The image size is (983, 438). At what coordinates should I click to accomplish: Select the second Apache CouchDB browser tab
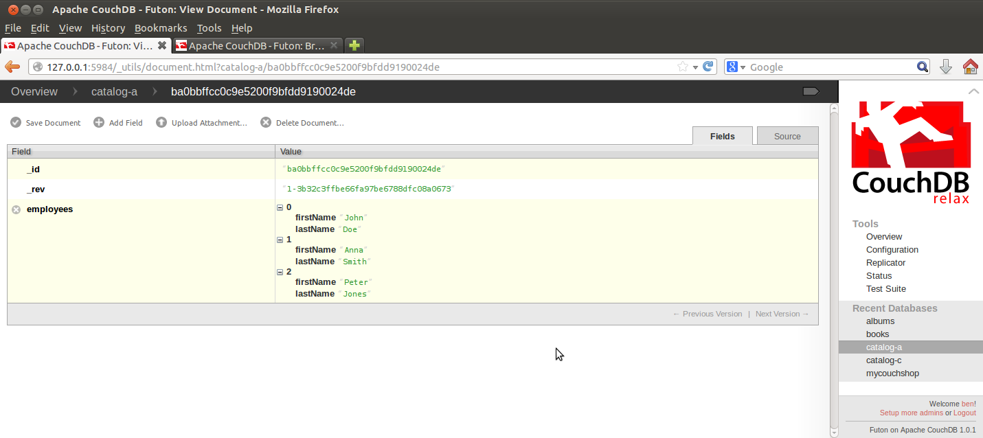[257, 45]
